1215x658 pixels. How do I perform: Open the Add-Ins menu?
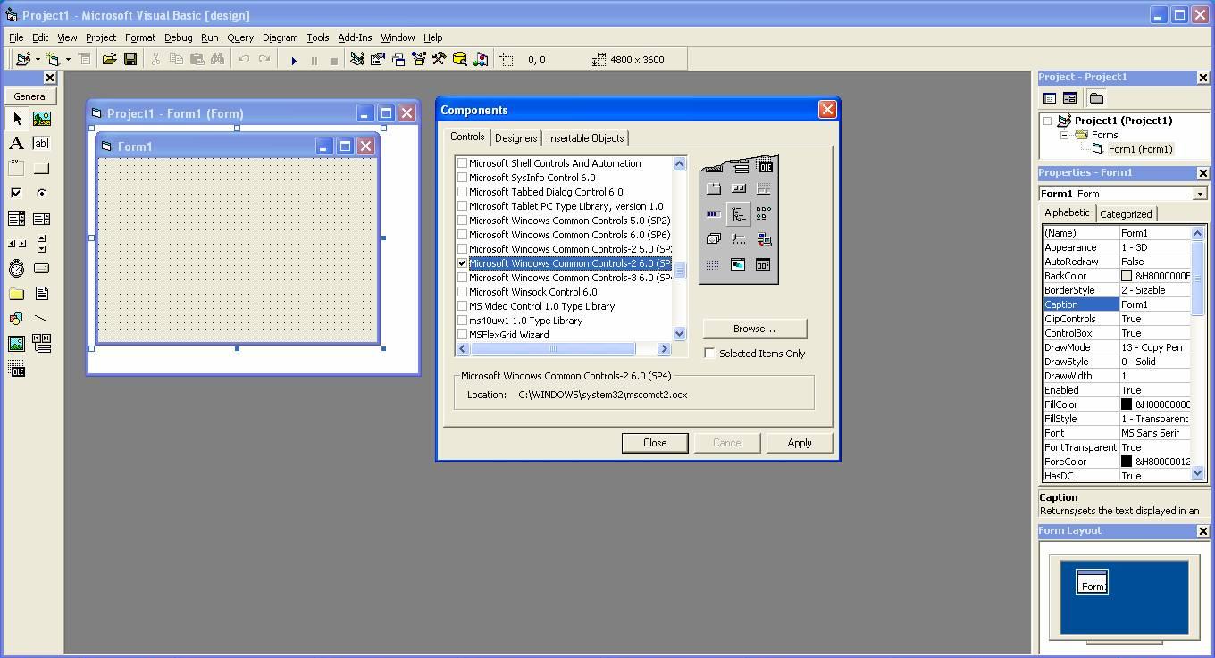[x=355, y=37]
